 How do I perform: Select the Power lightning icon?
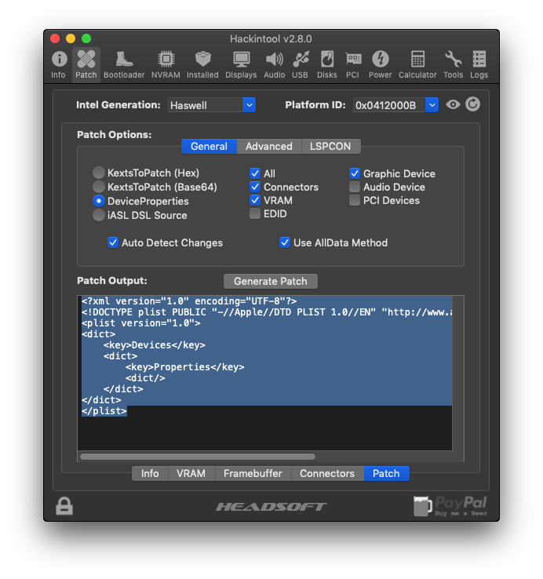[380, 64]
